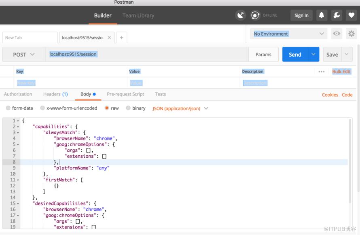360x235 pixels.
Task: Open the three-dots column options
Action: coord(322,72)
